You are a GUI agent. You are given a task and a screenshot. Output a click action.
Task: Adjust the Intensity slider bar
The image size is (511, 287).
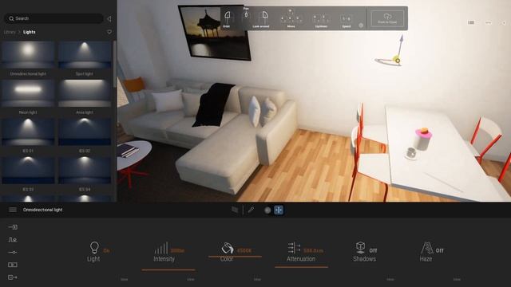pos(168,269)
